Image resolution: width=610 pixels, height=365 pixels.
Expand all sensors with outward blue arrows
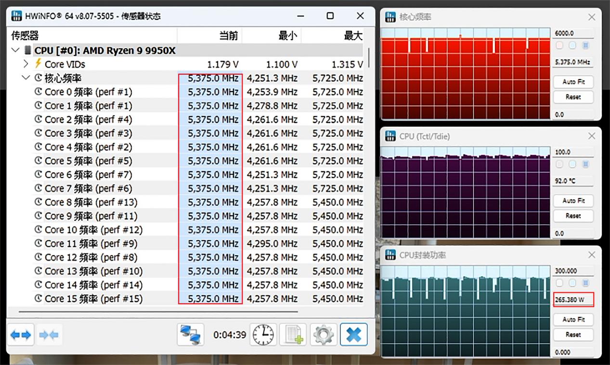(x=21, y=334)
